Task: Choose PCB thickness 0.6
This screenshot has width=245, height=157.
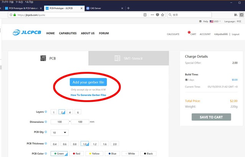Action: [65, 144]
